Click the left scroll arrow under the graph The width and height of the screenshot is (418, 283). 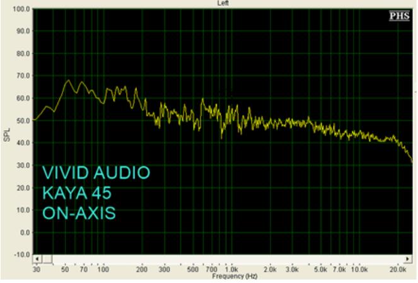click(x=37, y=259)
